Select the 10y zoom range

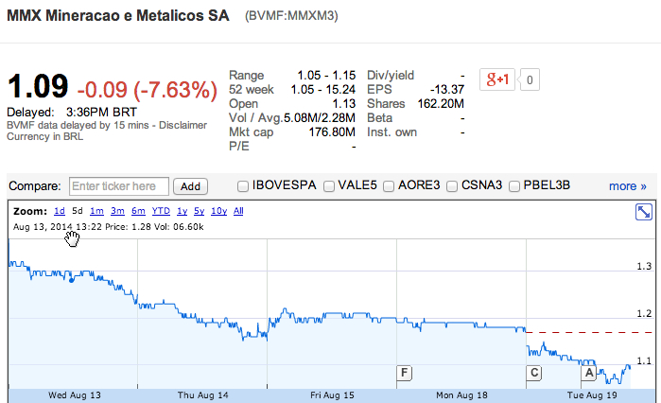[218, 211]
